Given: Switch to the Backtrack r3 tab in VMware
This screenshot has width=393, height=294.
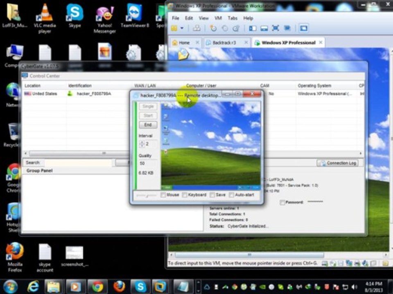Looking at the screenshot, I should coord(224,43).
